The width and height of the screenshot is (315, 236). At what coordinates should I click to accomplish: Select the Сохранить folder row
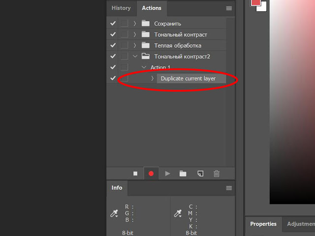167,24
